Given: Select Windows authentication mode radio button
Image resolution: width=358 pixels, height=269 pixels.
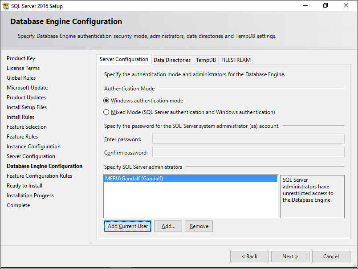Looking at the screenshot, I should point(106,101).
